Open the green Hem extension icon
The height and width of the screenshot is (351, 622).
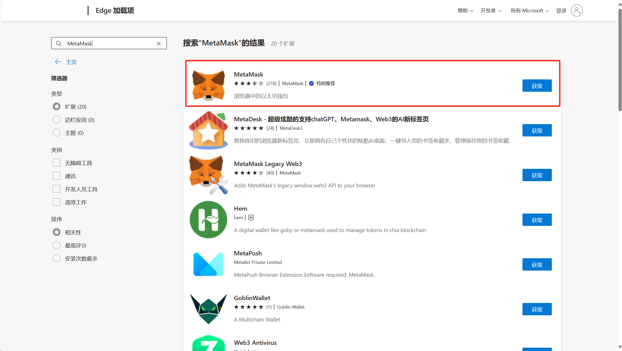[208, 219]
